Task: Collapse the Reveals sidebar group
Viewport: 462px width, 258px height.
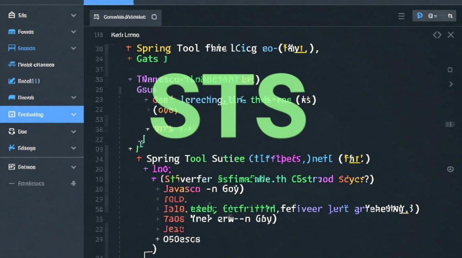Action: point(73,97)
